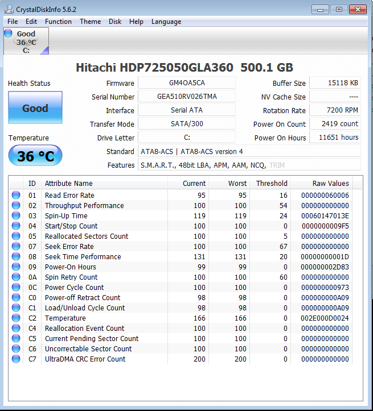Click the CrystalDiskInfo title bar app icon

(9, 10)
